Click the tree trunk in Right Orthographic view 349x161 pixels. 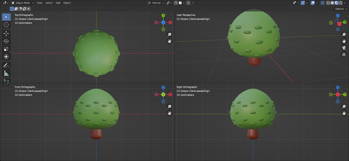point(253,134)
